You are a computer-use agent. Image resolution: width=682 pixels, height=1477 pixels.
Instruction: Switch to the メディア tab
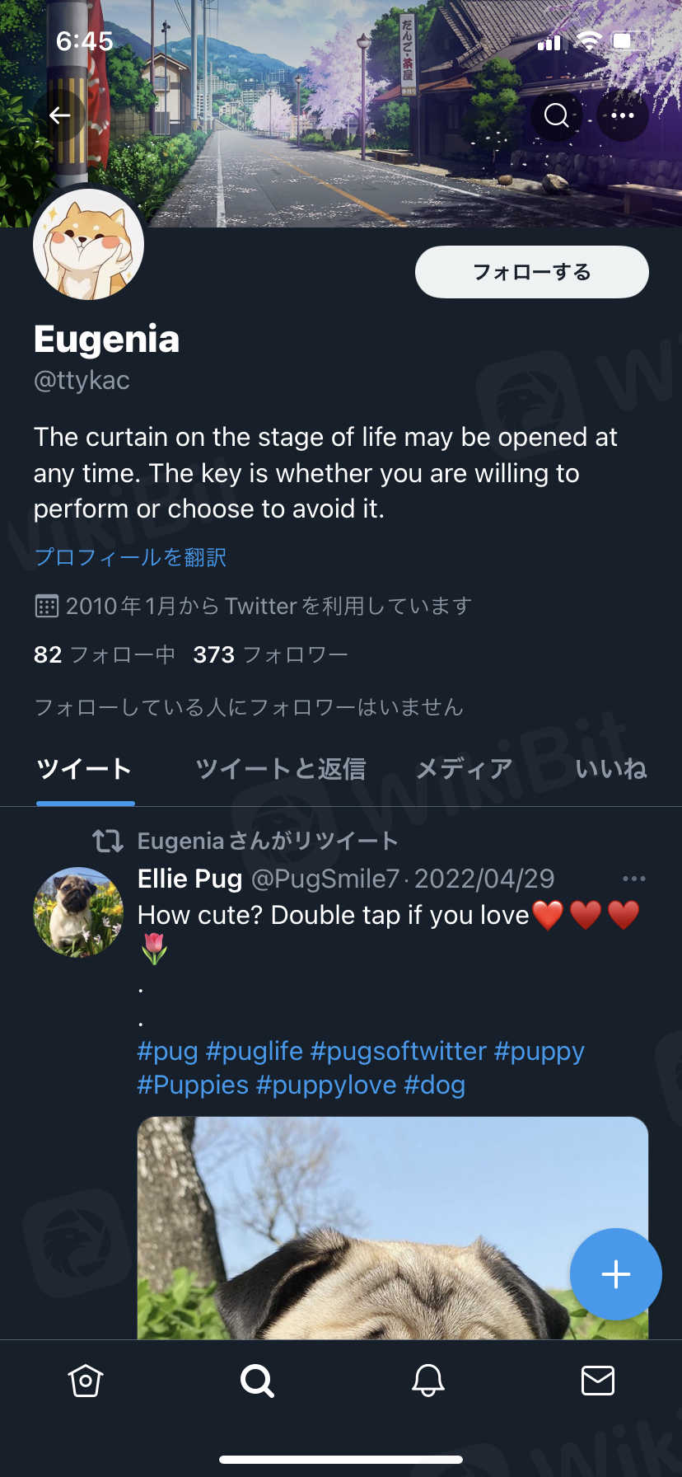pyautogui.click(x=464, y=769)
